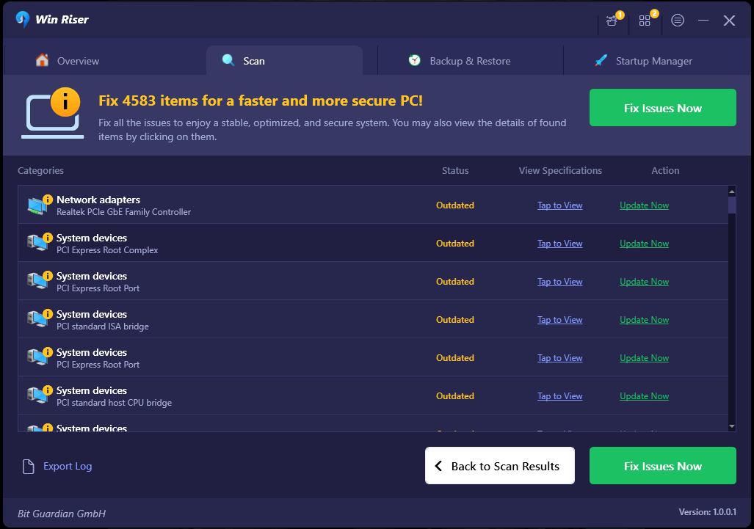Screen dimensions: 754x529
Task: Open the circular hamburger menu icon
Action: [678, 21]
